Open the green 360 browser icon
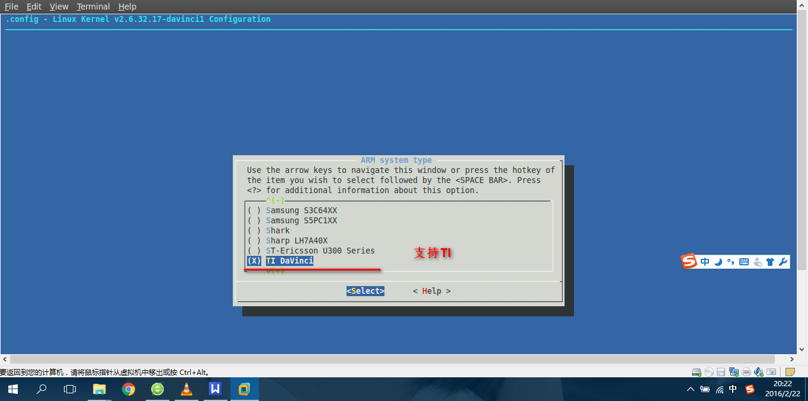Image resolution: width=808 pixels, height=401 pixels. (x=158, y=389)
